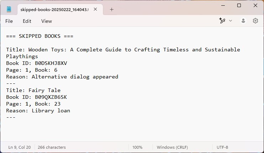Viewport: 264px width, 153px height.
Task: Open Notepad settings gear
Action: 255,21
